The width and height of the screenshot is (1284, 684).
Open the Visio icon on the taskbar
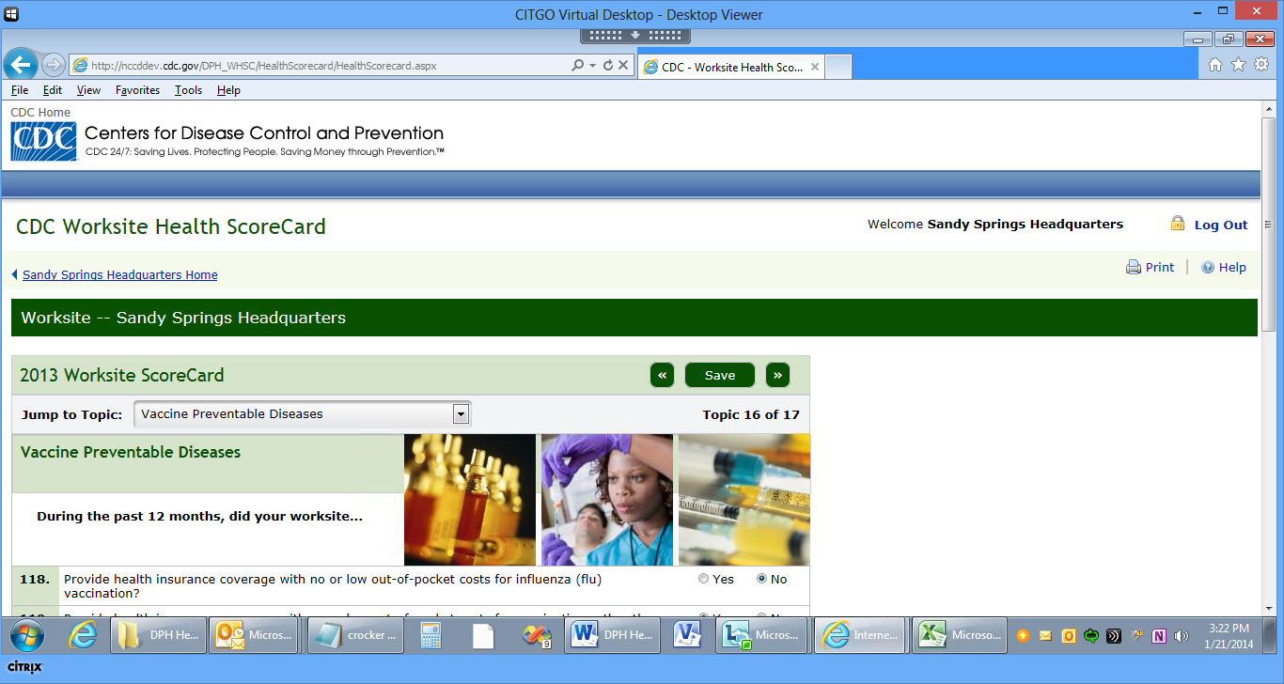(689, 635)
